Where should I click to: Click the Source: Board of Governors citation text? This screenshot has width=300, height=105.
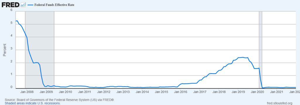pos(59,100)
